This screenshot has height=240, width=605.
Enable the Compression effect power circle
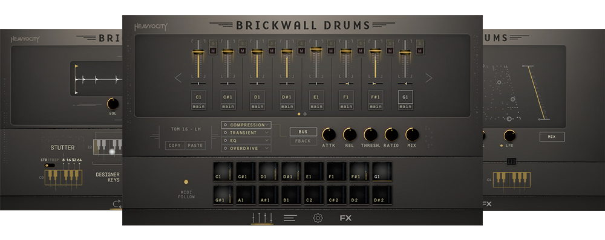click(x=225, y=125)
